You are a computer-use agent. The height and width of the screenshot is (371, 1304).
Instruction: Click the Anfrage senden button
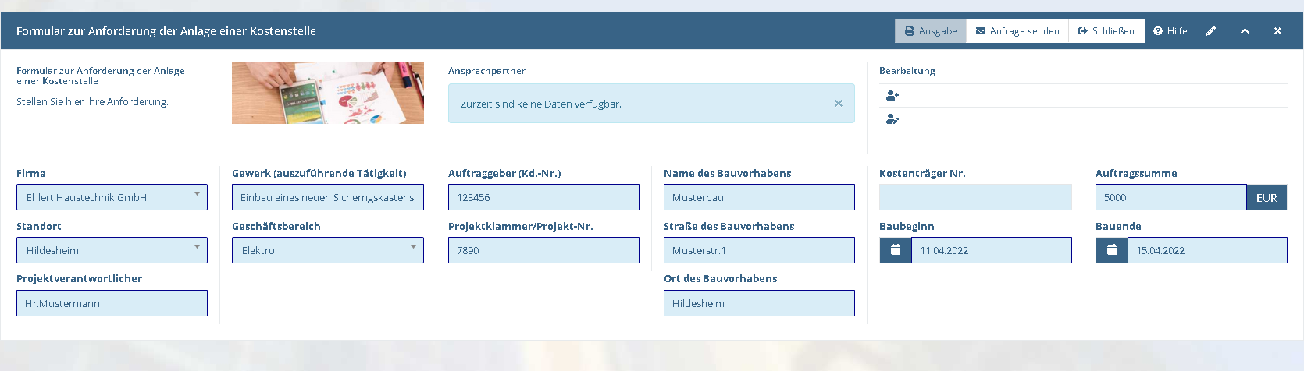[1017, 31]
